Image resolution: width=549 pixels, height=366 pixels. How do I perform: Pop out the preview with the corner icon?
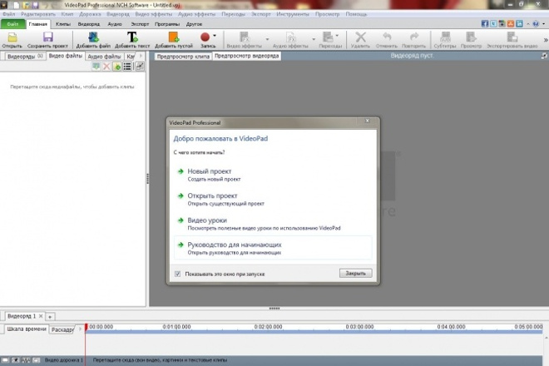544,56
